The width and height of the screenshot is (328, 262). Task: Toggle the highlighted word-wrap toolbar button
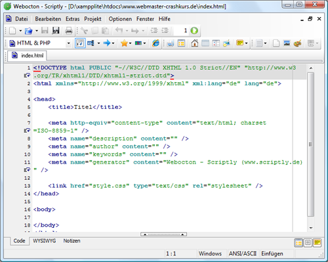click(80, 43)
